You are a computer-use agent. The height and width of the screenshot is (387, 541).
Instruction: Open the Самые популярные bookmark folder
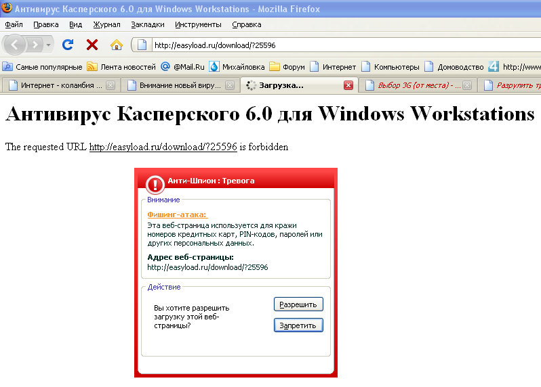pos(43,67)
